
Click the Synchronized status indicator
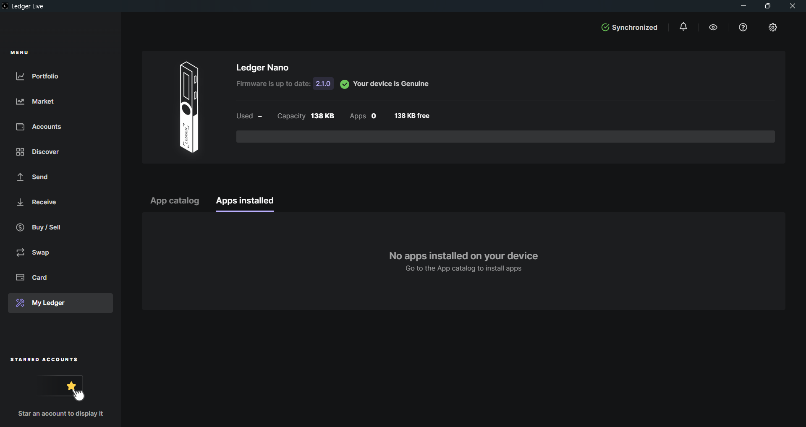(x=630, y=27)
